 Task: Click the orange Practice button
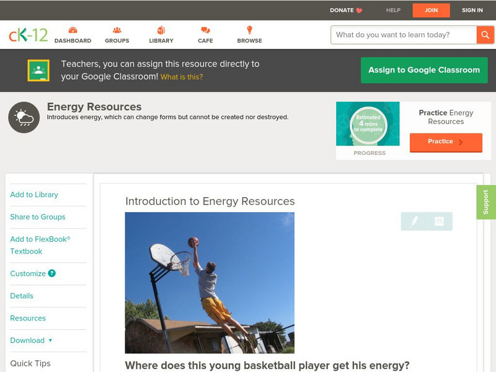coord(446,142)
